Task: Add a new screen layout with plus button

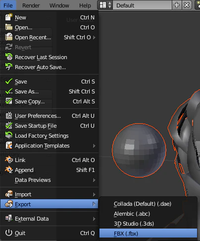Action: pos(177,5)
